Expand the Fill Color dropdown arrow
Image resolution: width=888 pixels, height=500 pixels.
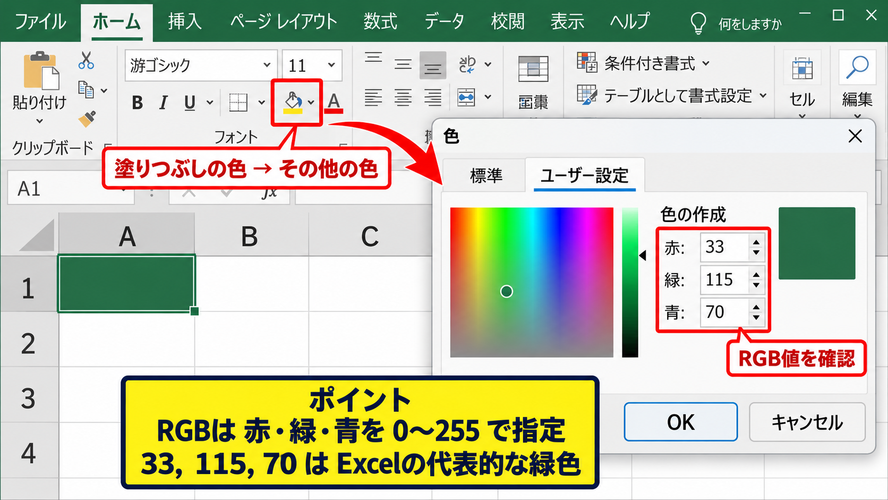pos(311,103)
